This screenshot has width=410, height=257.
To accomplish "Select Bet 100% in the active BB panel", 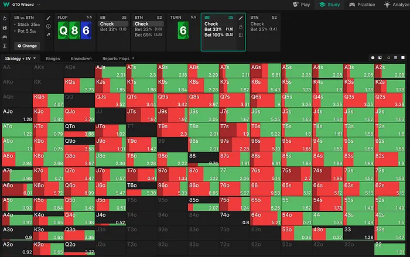I will coord(213,35).
